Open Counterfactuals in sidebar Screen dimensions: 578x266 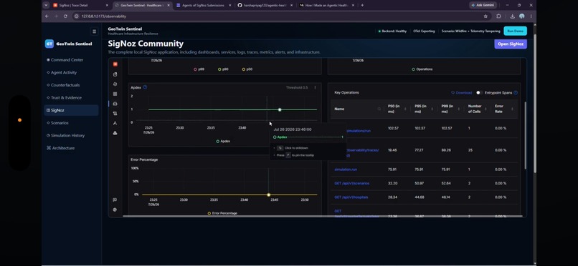tap(71, 85)
